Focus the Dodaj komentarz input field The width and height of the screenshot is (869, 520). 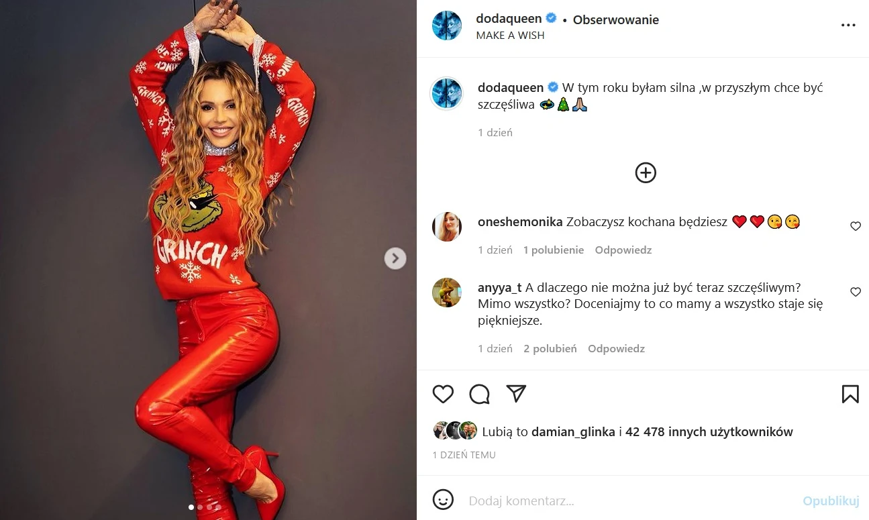(x=631, y=501)
